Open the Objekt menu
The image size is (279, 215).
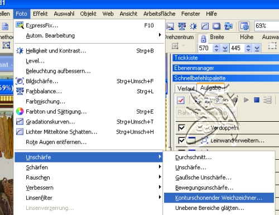point(88,14)
